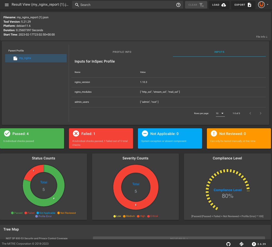
Task: Switch to the PROFILE INFO tab
Action: (122, 52)
